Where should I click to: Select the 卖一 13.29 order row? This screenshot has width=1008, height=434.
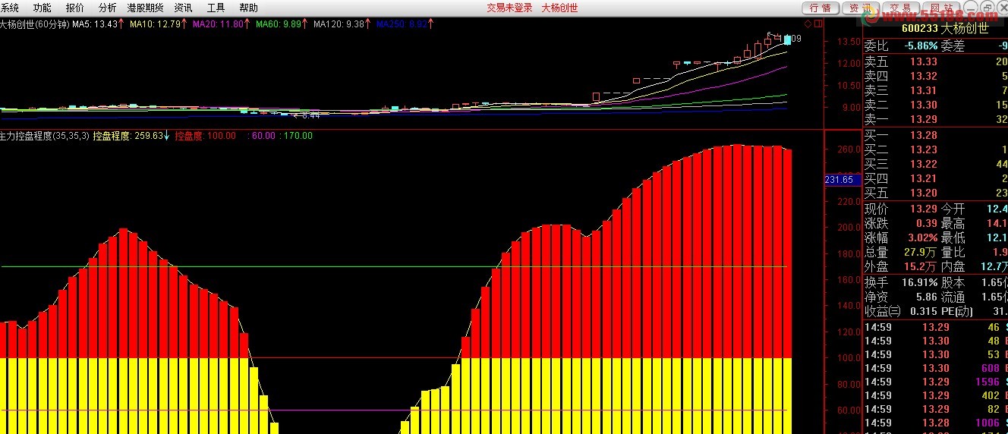tap(936, 119)
